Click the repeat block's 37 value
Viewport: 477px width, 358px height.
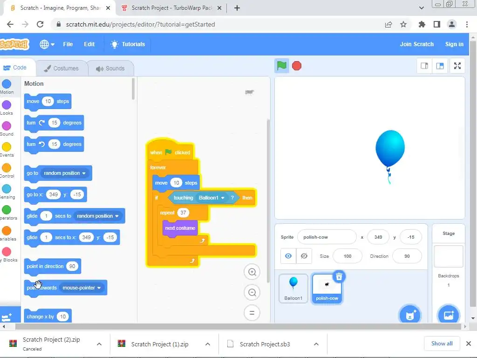click(183, 213)
